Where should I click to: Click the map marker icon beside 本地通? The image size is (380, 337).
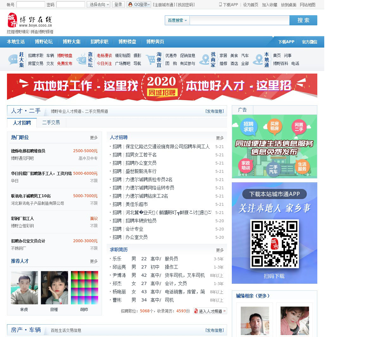258,60
